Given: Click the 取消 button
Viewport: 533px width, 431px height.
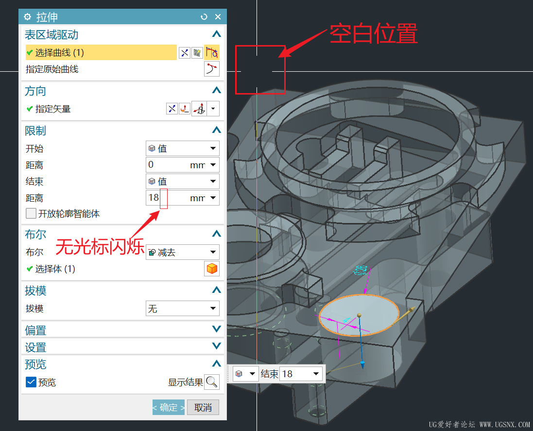Looking at the screenshot, I should pos(203,407).
